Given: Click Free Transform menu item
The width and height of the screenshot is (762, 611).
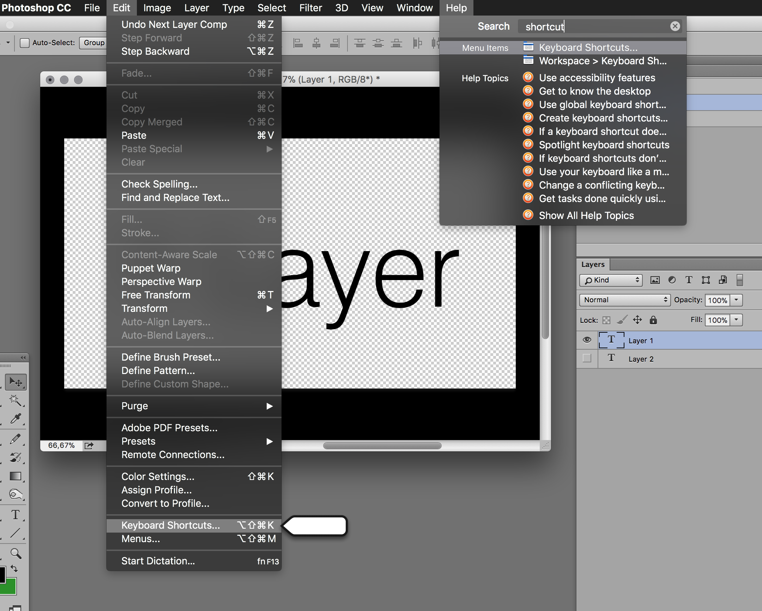Looking at the screenshot, I should 156,295.
